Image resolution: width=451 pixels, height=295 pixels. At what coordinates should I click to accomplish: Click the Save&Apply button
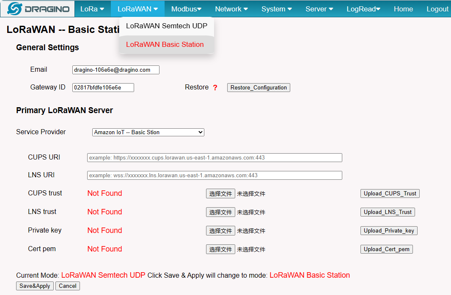coord(35,286)
